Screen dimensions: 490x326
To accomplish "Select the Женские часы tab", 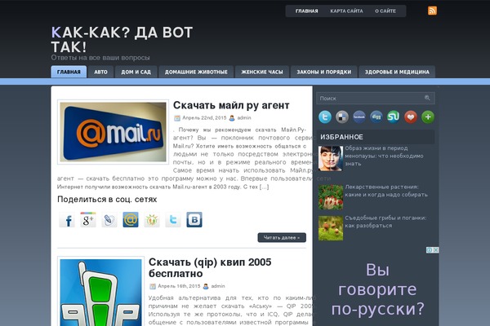I will (262, 72).
